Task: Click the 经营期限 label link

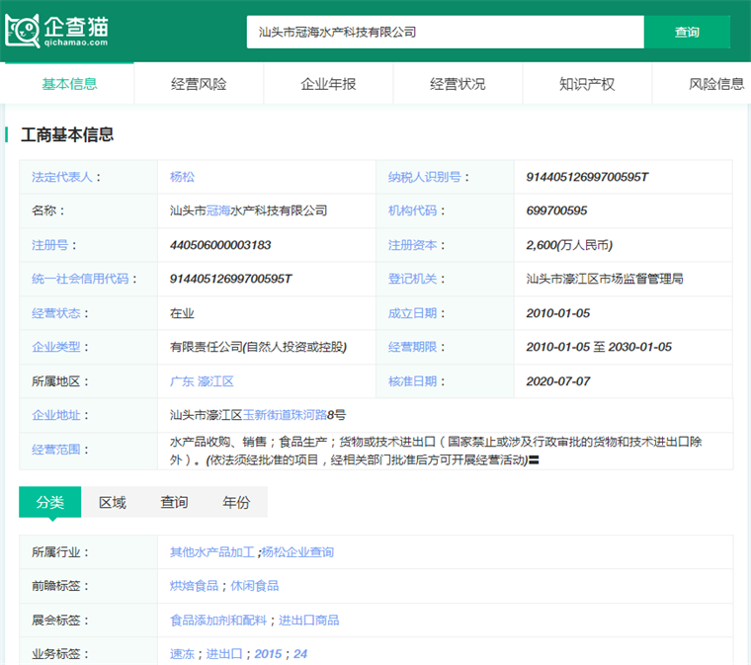Action: (412, 347)
